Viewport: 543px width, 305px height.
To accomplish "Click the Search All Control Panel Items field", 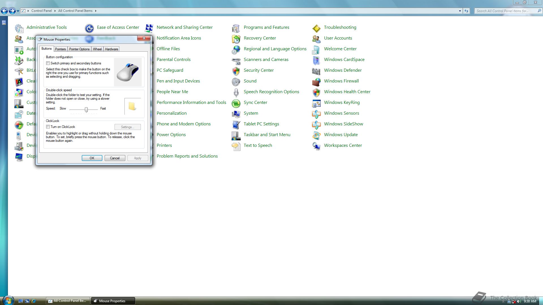I will click(x=506, y=11).
